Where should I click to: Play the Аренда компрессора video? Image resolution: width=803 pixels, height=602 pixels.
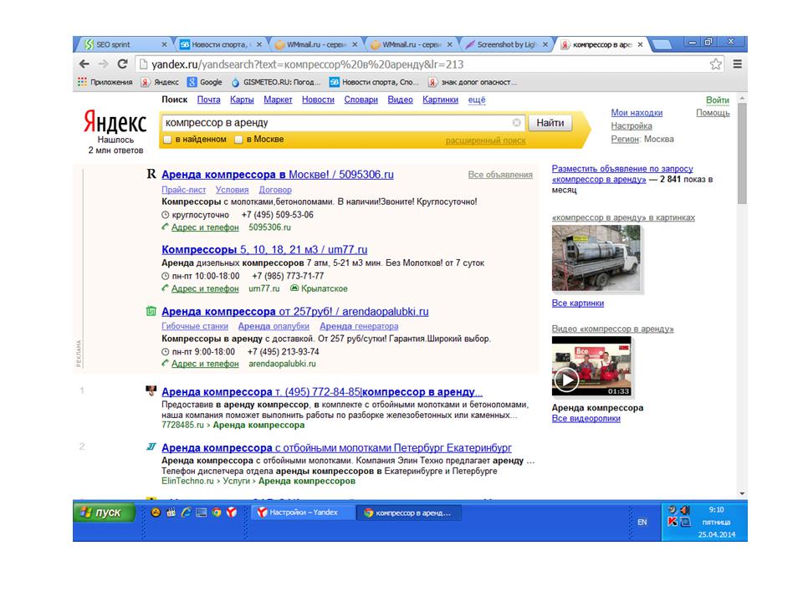tap(566, 380)
